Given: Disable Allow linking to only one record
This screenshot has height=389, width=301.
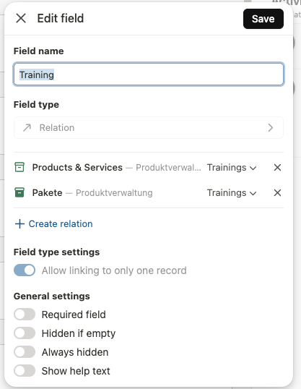Looking at the screenshot, I should click(x=25, y=270).
